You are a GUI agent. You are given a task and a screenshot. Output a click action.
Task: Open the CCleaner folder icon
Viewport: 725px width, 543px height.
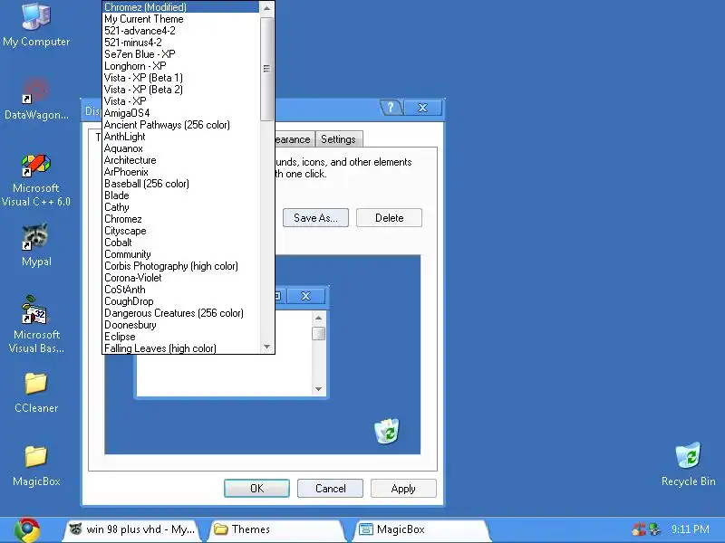click(x=36, y=393)
